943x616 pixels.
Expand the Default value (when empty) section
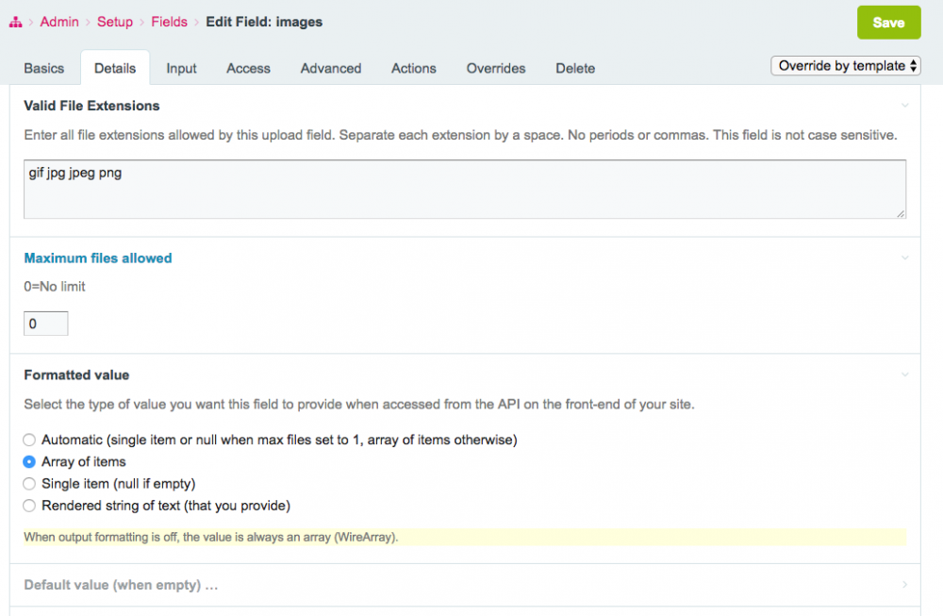point(121,585)
